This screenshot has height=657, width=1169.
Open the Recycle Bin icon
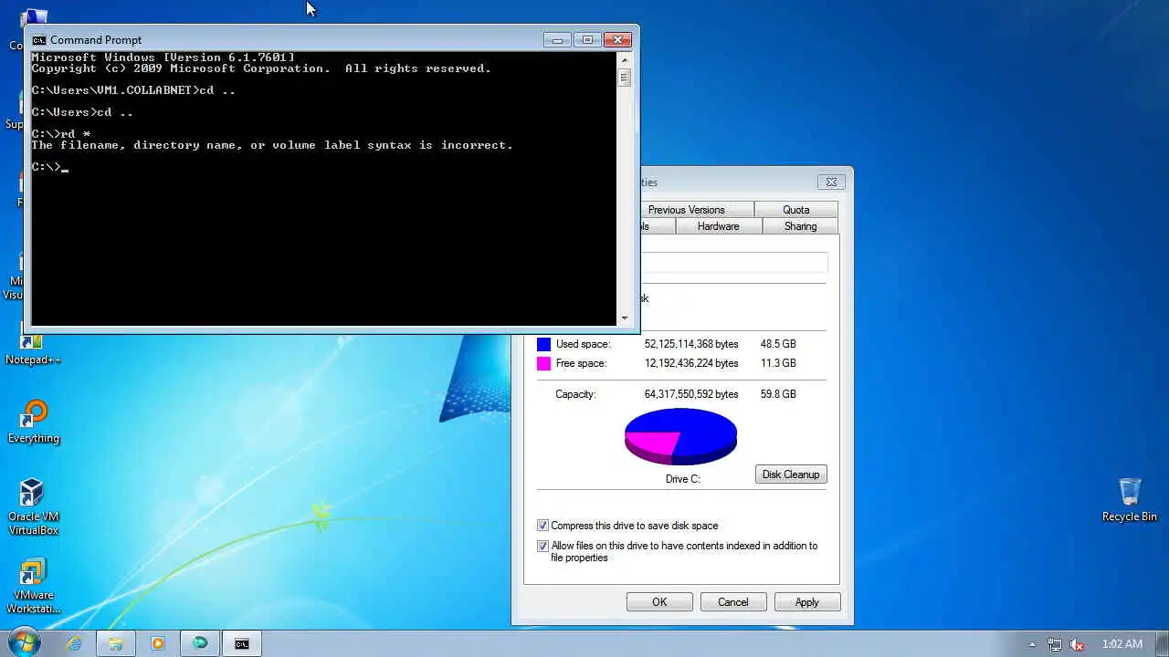point(1130,500)
